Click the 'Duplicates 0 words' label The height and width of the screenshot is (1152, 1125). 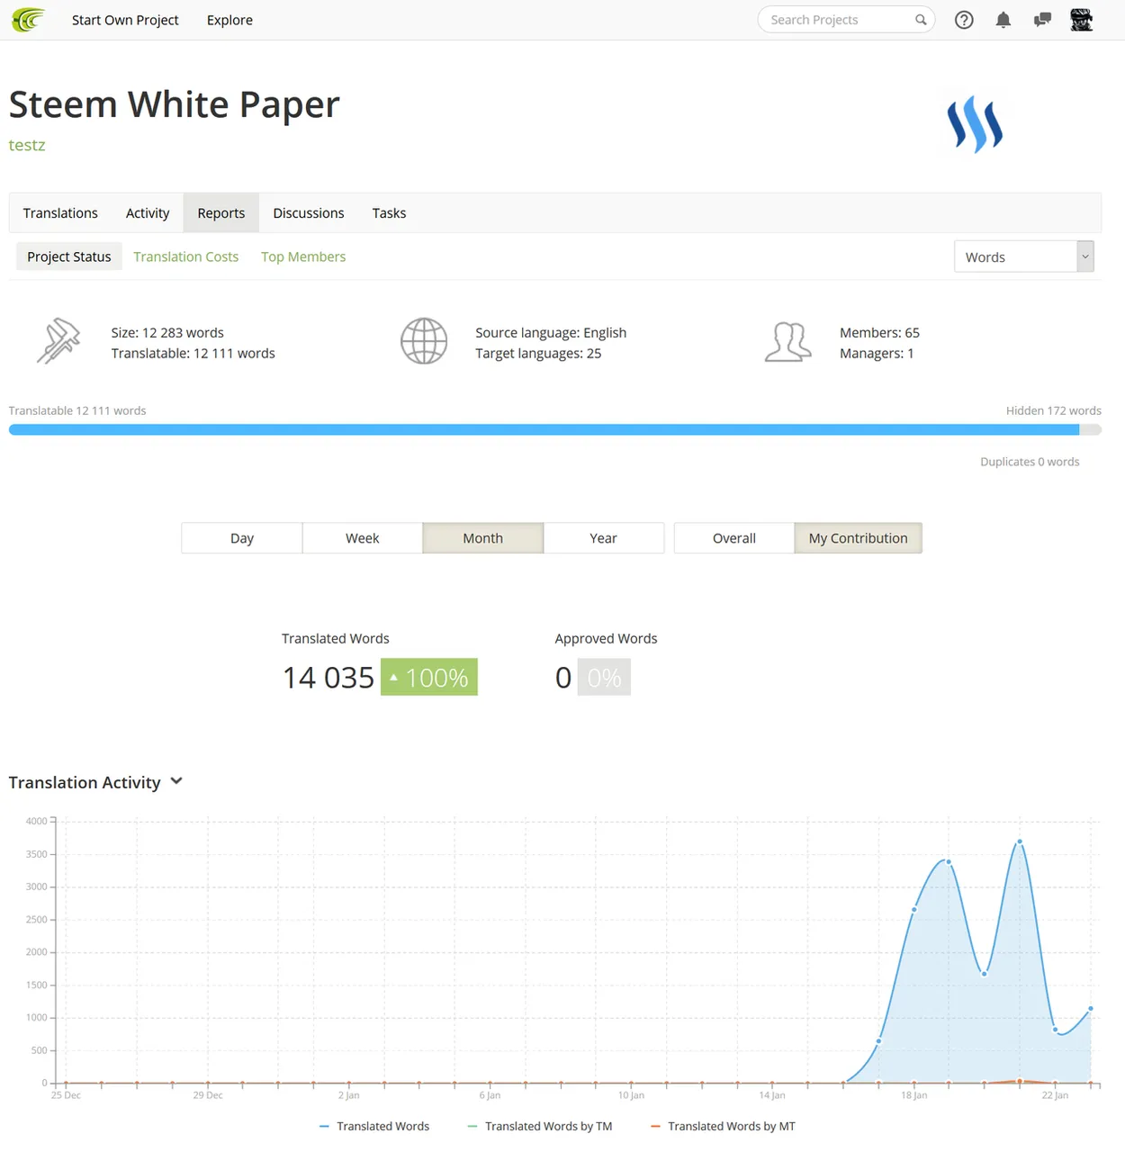click(x=1030, y=462)
